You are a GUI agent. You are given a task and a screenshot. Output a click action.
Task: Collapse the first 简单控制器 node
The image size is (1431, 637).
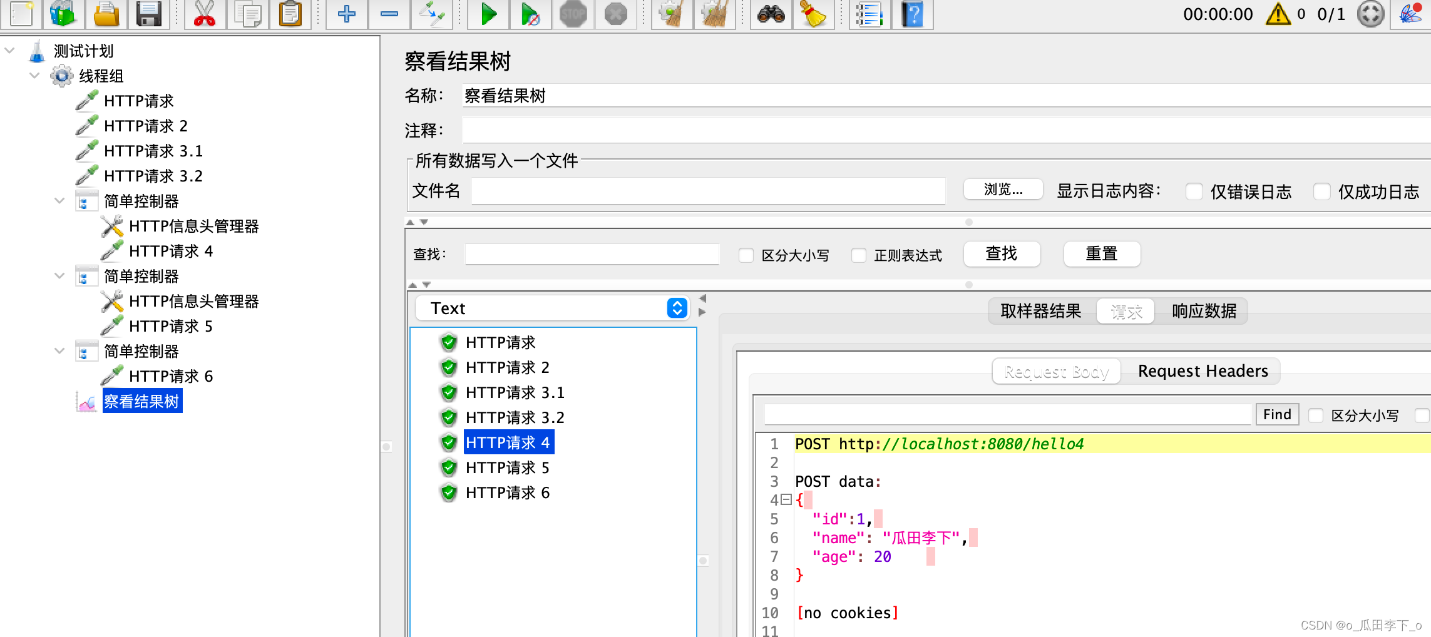[60, 201]
